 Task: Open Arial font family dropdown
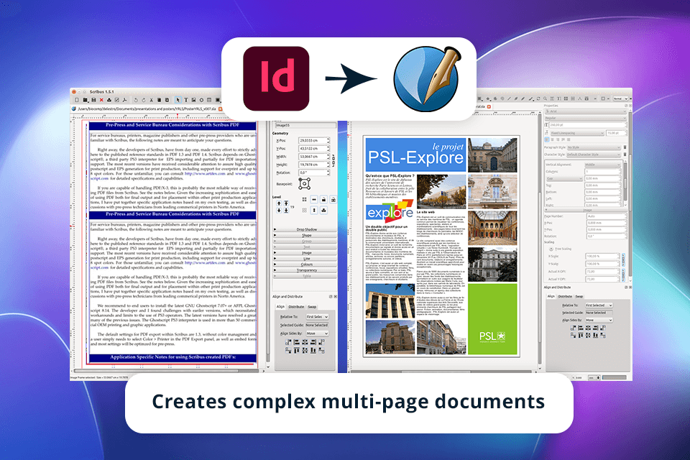[x=586, y=111]
